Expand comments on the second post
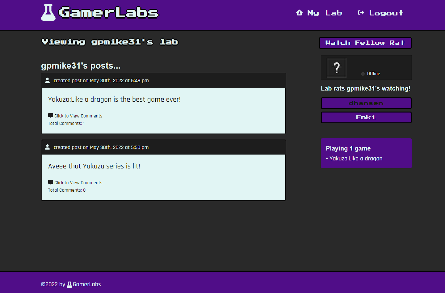445x293 pixels. tap(78, 182)
